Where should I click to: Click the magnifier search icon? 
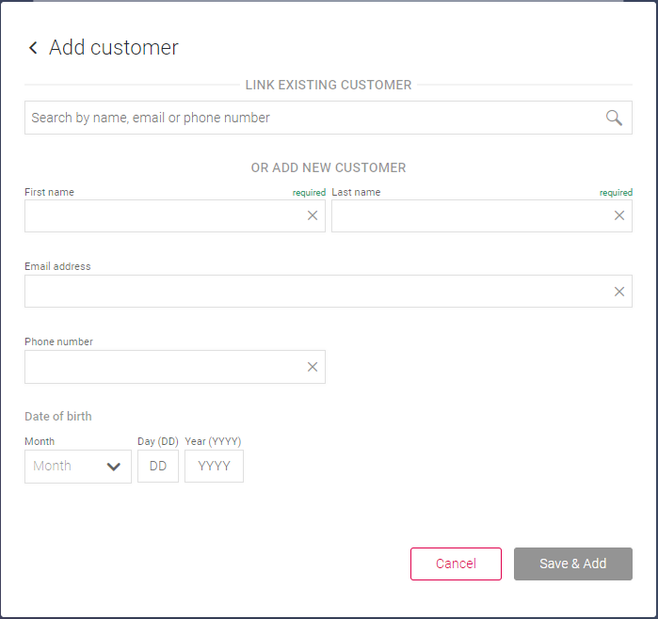(x=614, y=118)
